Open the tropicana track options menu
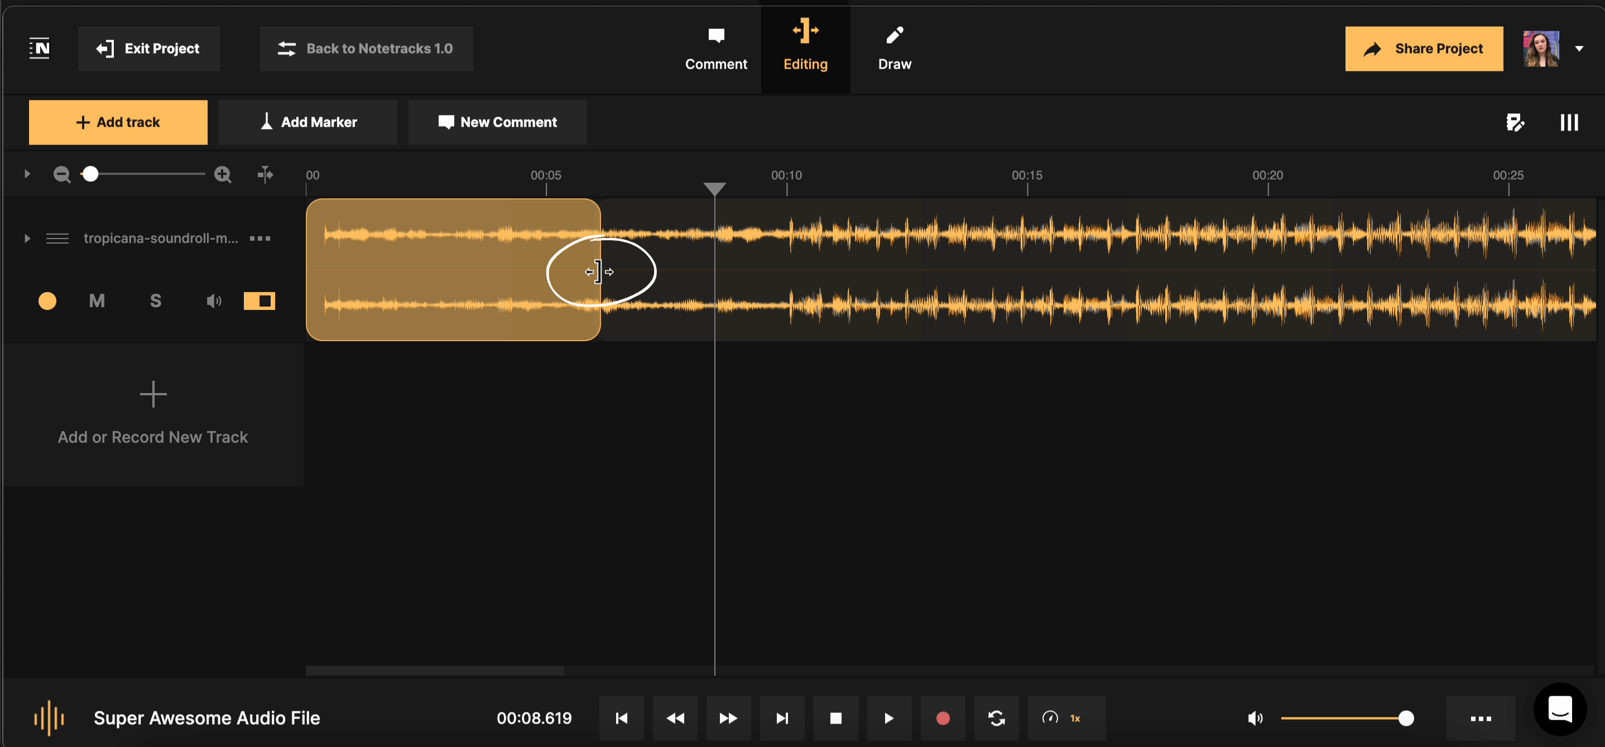1605x747 pixels. (260, 239)
